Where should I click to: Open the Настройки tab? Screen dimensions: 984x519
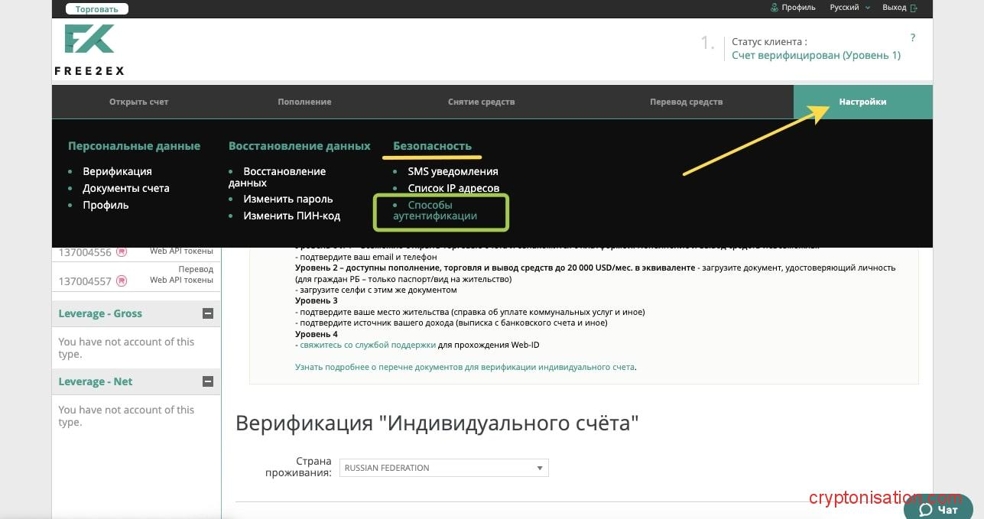pos(862,102)
